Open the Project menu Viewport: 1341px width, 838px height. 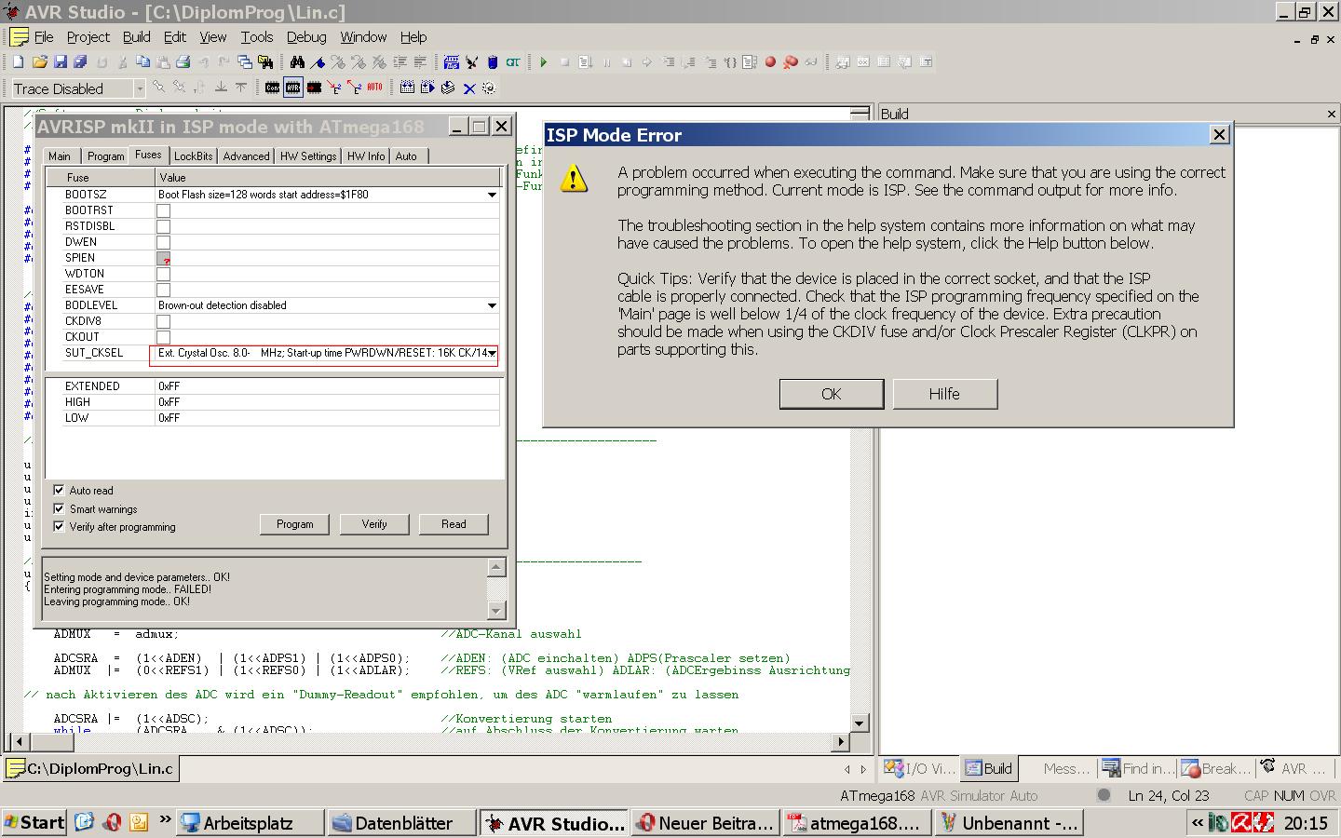coord(88,37)
